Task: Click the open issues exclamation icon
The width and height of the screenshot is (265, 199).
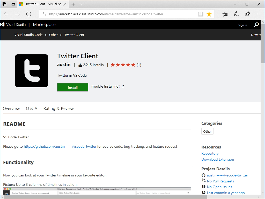Action: tap(203, 187)
